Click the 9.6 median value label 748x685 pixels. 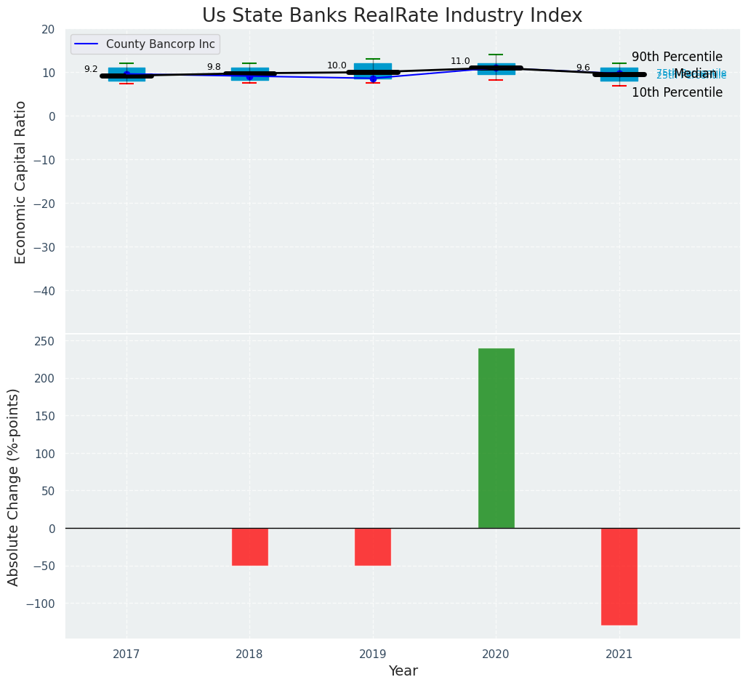coord(583,68)
